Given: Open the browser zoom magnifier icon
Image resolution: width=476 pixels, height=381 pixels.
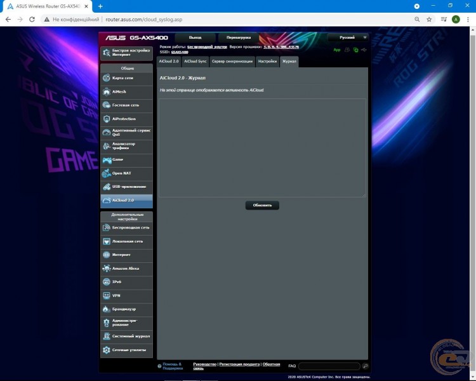Looking at the screenshot, I should 417,20.
